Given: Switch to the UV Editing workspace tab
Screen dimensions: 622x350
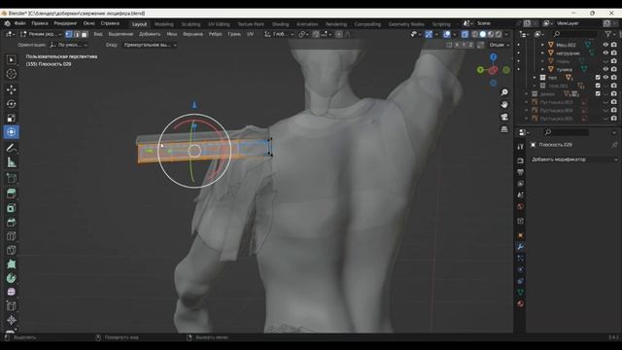Looking at the screenshot, I should click(x=219, y=24).
